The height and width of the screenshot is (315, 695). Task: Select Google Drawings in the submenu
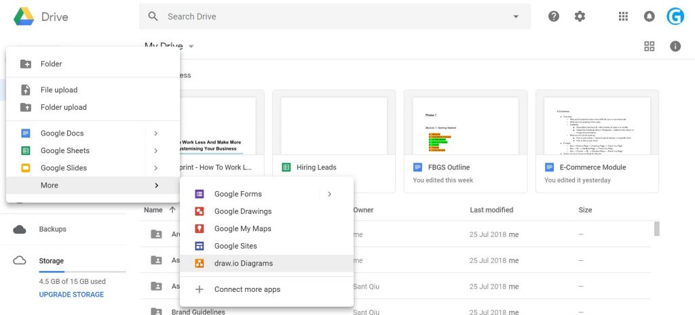[x=243, y=211]
